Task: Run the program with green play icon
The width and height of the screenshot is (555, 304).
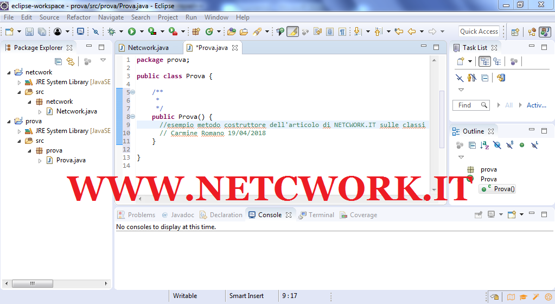Action: (132, 31)
